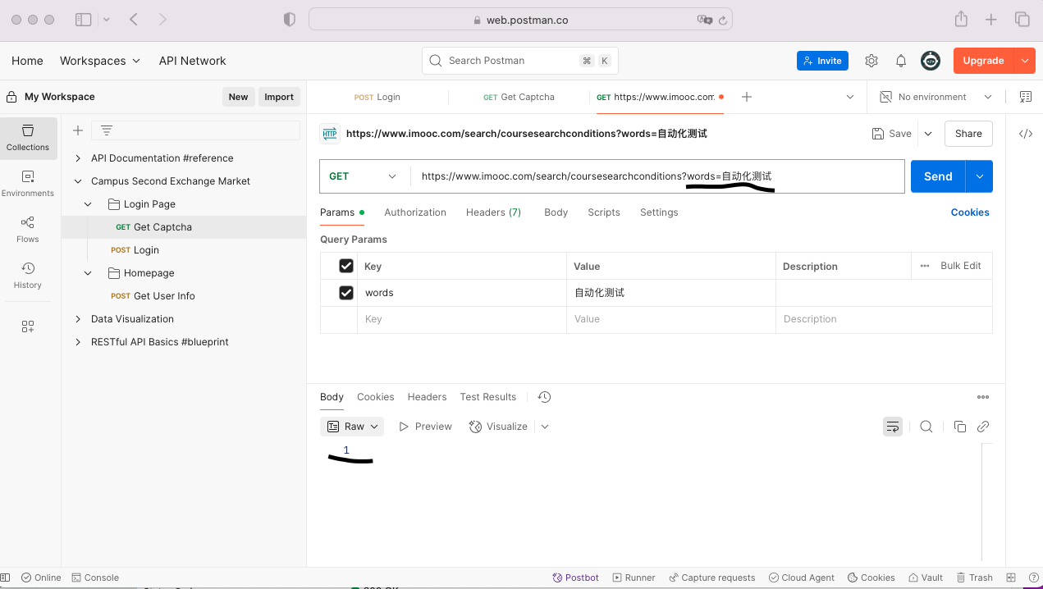
Task: Switch to the request Settings tab
Action: tap(659, 212)
